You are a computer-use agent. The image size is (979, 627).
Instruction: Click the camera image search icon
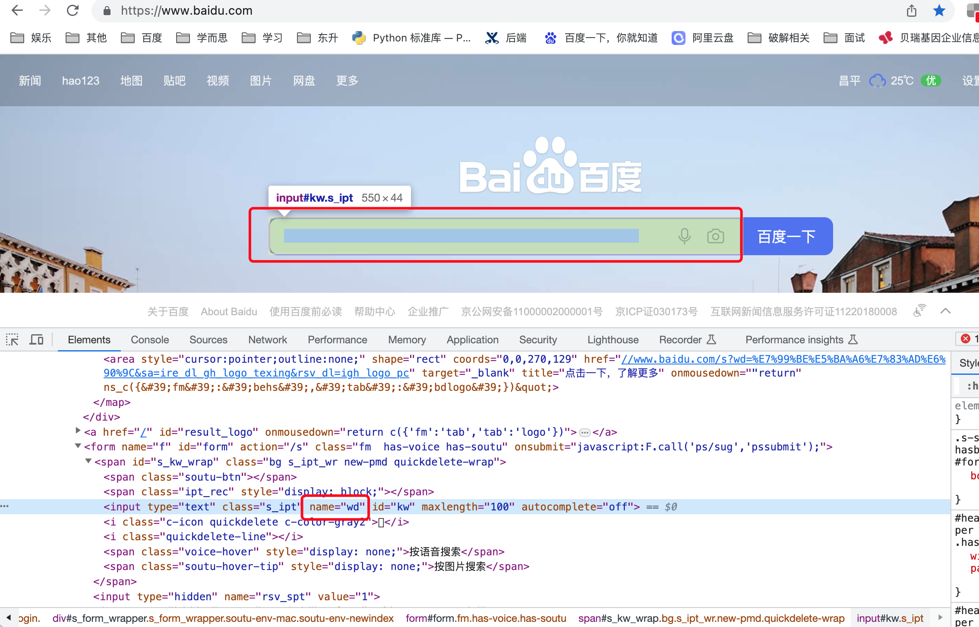(x=715, y=236)
